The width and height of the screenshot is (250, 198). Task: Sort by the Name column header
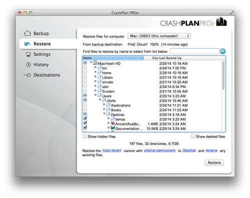pyautogui.click(x=113, y=58)
